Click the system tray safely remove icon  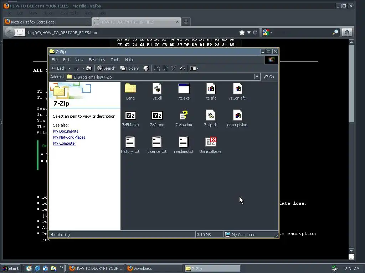[x=335, y=268]
